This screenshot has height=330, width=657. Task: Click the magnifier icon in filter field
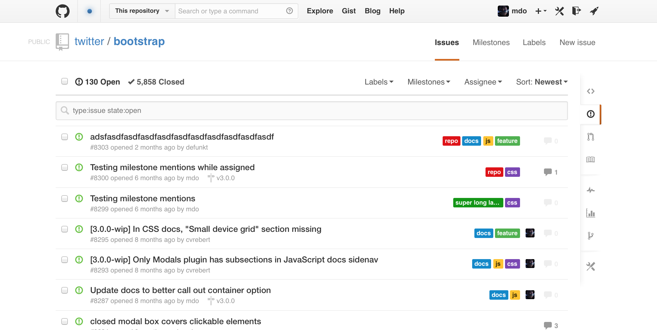point(65,110)
